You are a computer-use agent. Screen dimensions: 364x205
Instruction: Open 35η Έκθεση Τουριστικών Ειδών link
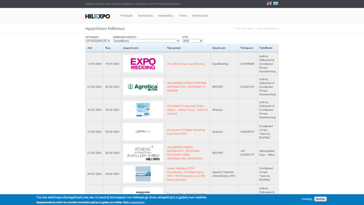tap(187, 110)
